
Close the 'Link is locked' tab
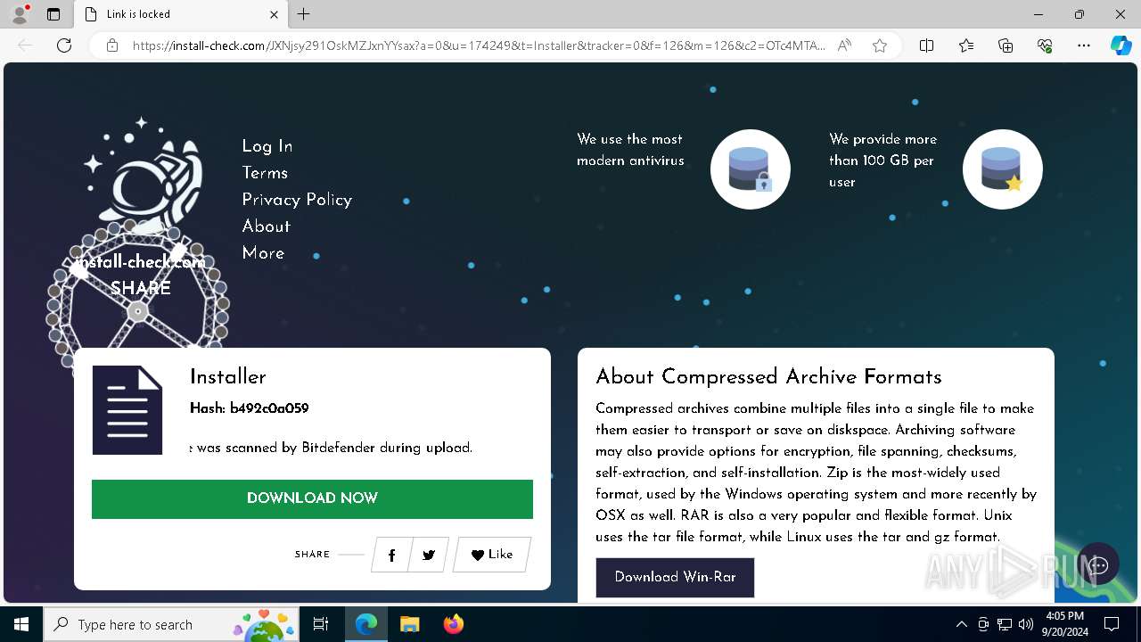click(x=274, y=14)
